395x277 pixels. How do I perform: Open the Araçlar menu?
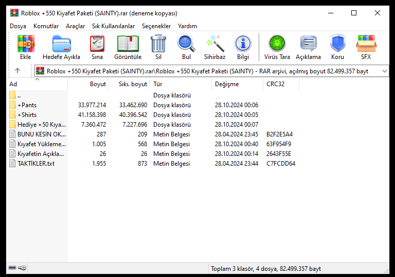click(75, 26)
